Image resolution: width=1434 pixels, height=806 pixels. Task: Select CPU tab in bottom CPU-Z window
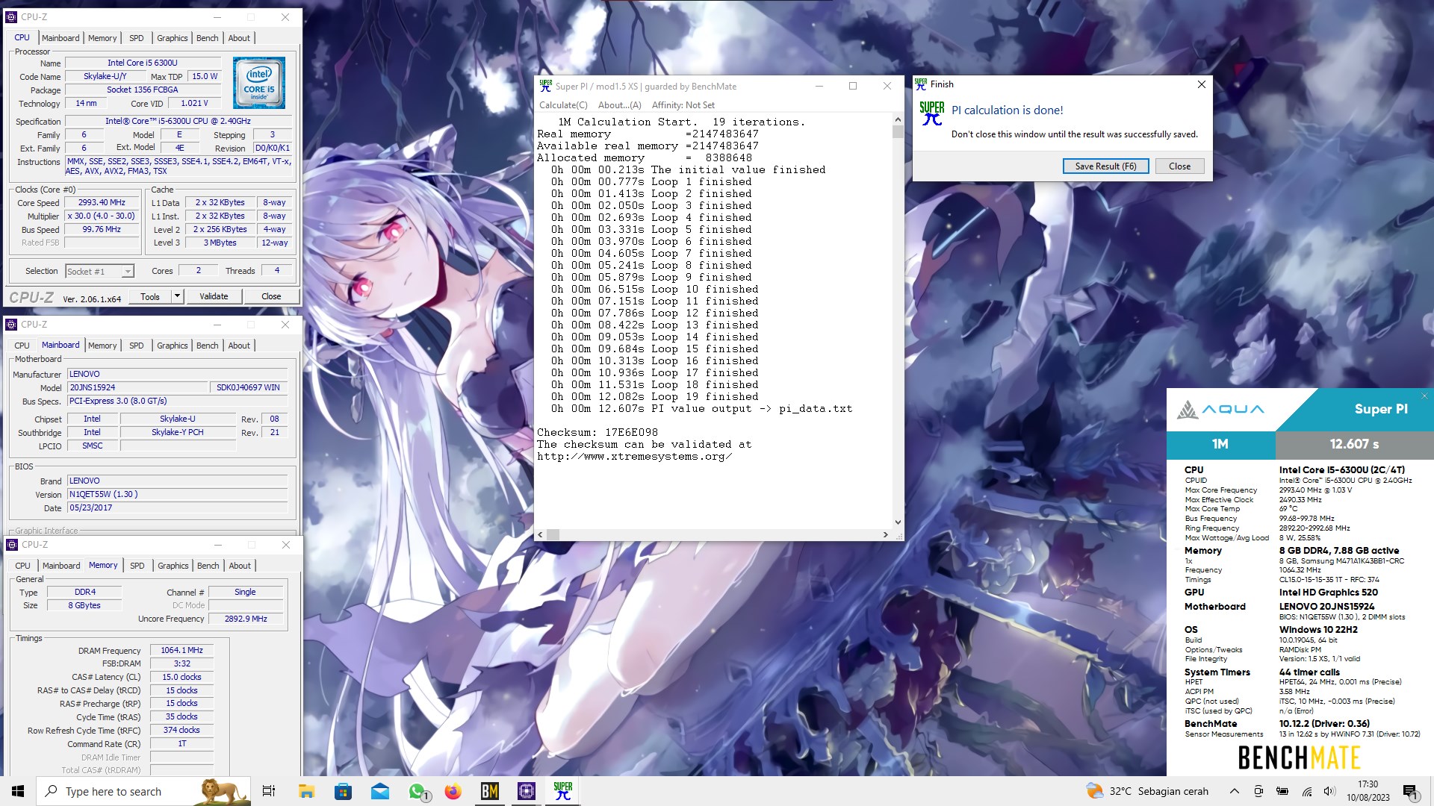coord(23,566)
